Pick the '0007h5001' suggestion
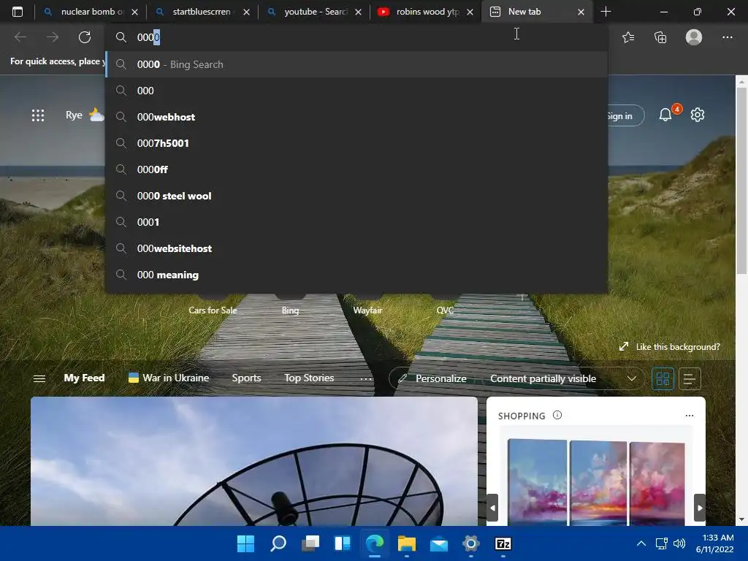Screen dimensions: 748x561 tap(356, 143)
